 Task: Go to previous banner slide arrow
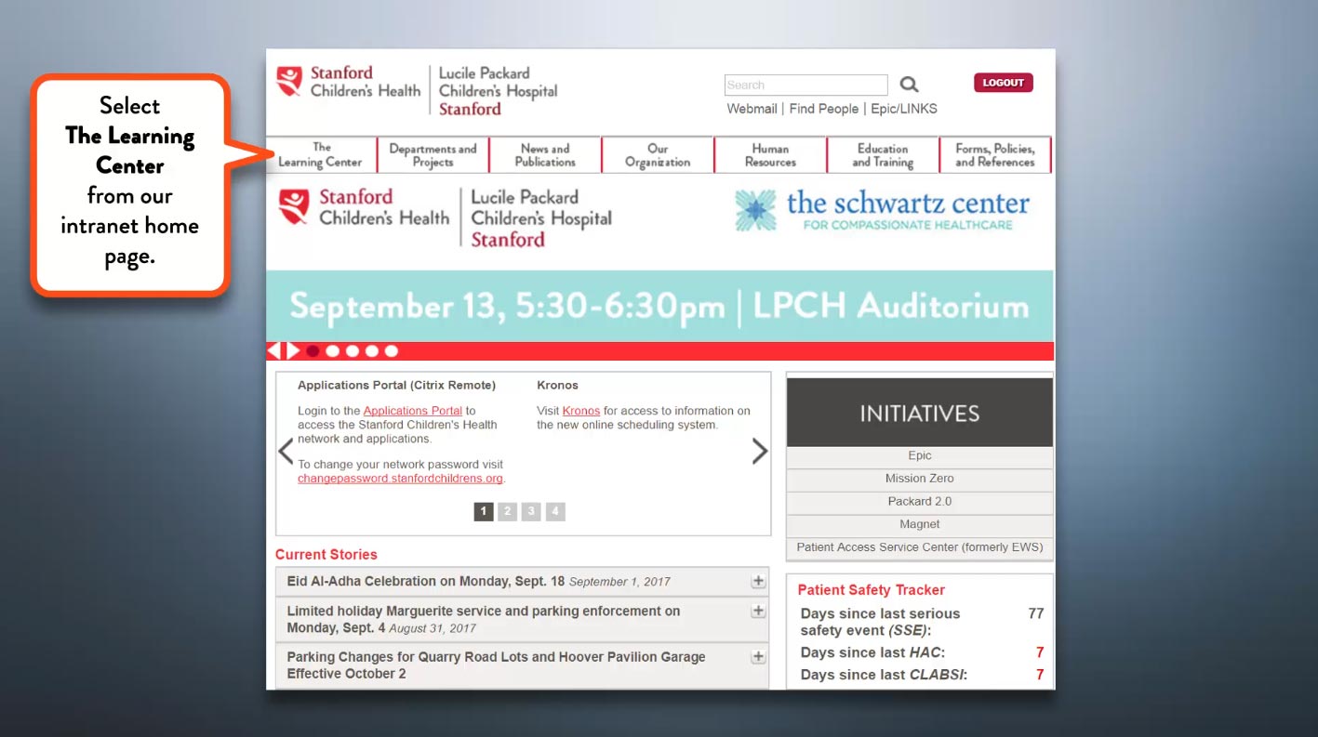273,350
